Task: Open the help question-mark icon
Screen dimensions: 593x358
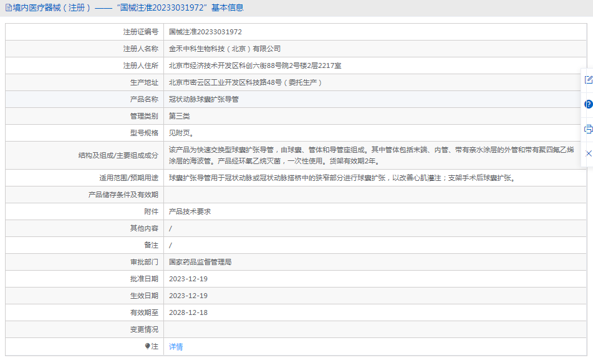Action: pos(589,104)
